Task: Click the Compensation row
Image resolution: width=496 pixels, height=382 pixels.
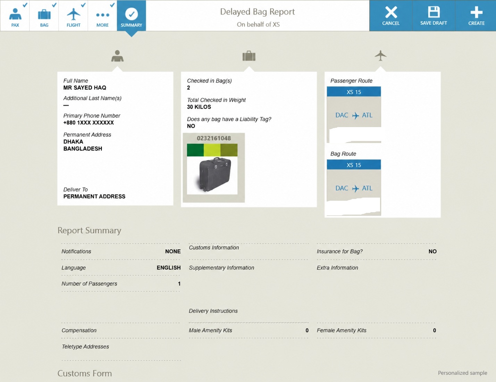Action: coord(121,331)
